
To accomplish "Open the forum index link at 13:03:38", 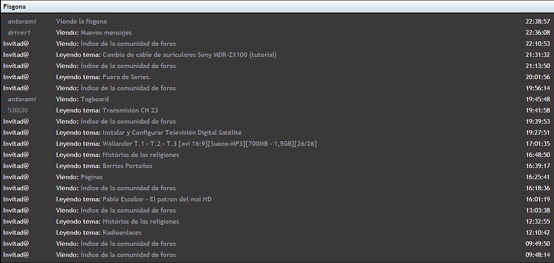I will (x=128, y=210).
